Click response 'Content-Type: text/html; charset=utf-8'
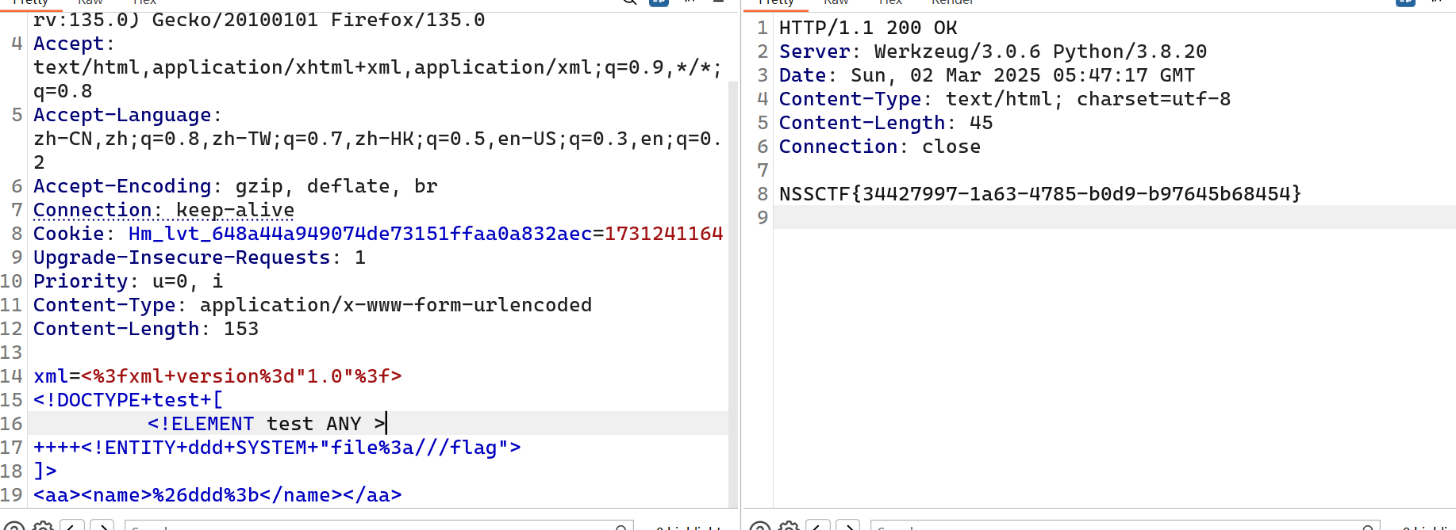This screenshot has height=530, width=1456. tap(1005, 99)
